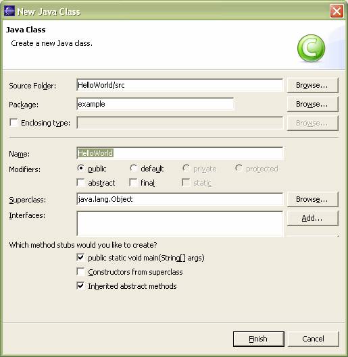This screenshot has height=357, width=348.
Task: Click the Eclipse icon in the title bar
Action: pos(9,11)
